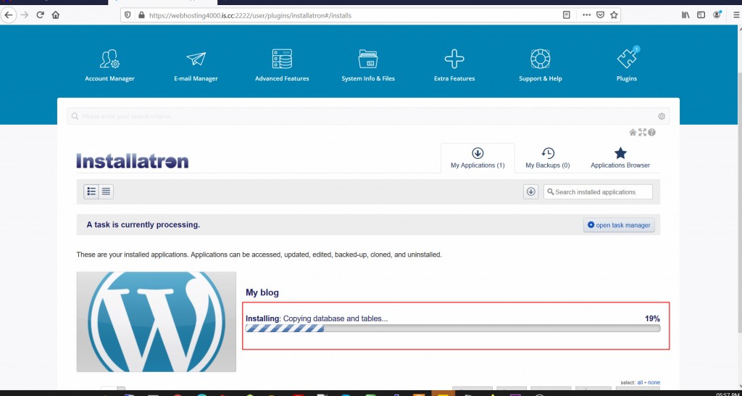Screen dimensions: 742x396
Task: Click the browser forward arrow
Action: tap(25, 15)
